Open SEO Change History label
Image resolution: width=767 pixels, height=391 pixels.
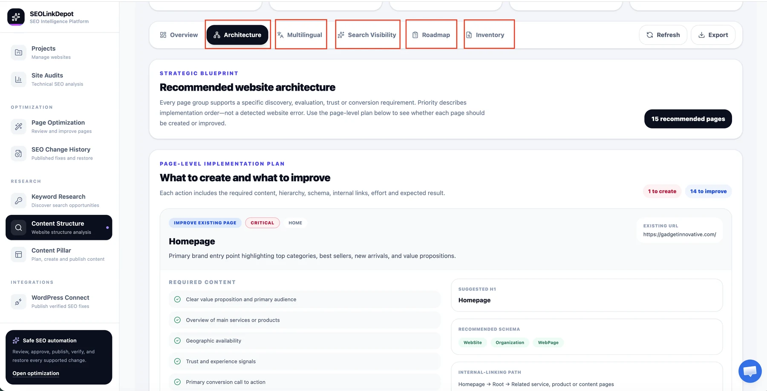(x=61, y=149)
